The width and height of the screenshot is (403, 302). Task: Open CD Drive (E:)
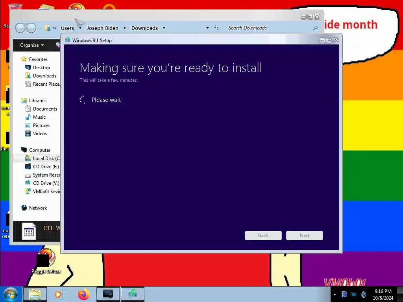[x=46, y=167]
